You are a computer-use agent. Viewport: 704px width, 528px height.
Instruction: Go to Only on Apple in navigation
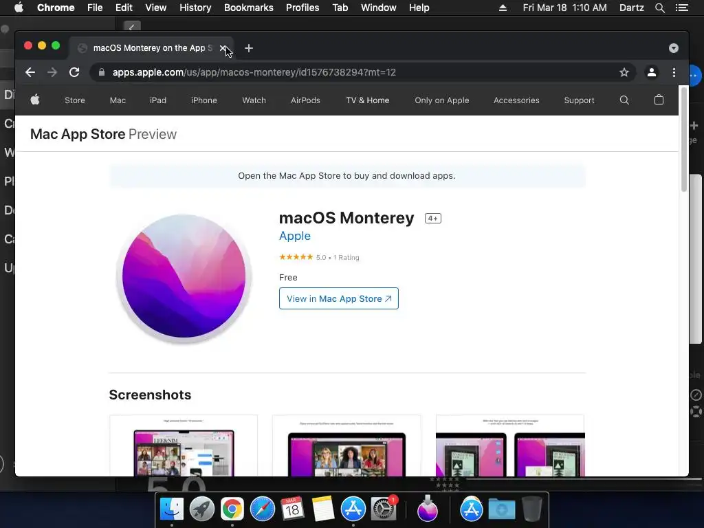click(442, 100)
